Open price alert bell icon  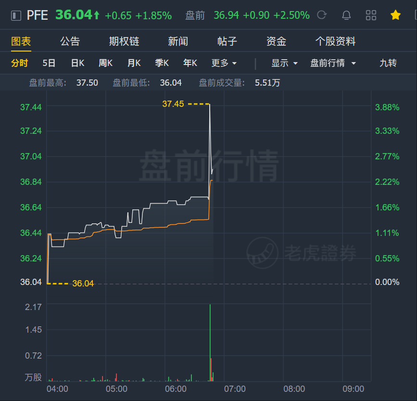[346, 15]
